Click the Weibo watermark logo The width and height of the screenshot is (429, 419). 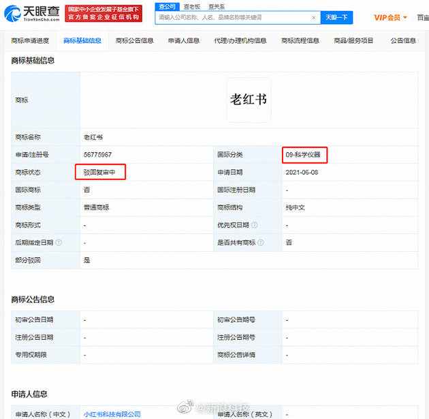tap(185, 407)
